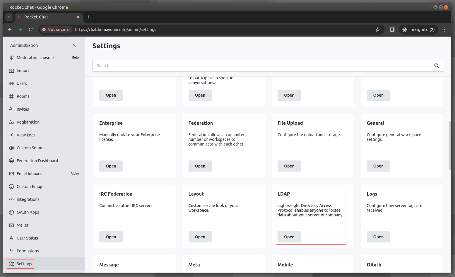Click the Integrations code icon
The width and height of the screenshot is (455, 277).
(11, 199)
